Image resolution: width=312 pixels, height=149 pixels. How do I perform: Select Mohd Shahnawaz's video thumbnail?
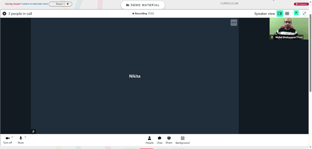pyautogui.click(x=289, y=29)
